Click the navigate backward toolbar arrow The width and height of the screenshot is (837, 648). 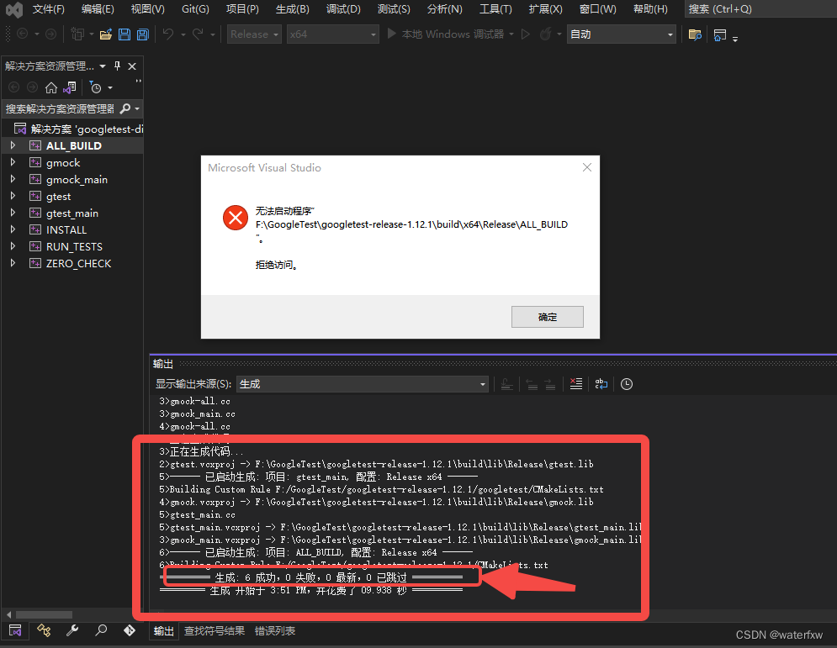23,34
